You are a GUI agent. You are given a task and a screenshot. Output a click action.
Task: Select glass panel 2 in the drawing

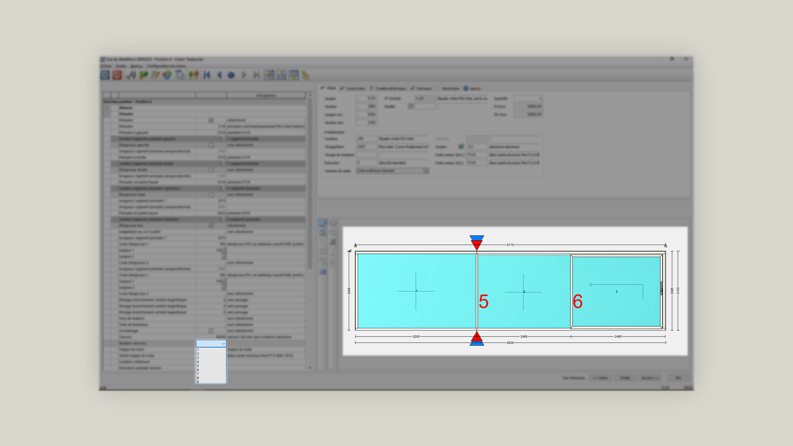coord(524,291)
